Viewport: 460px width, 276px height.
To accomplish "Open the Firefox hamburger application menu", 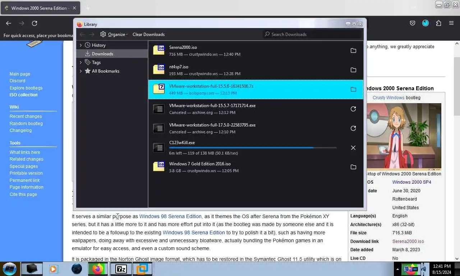I will 451,23.
